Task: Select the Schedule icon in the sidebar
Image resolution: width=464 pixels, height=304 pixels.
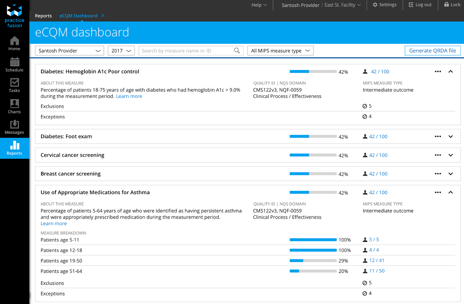Action: click(14, 64)
